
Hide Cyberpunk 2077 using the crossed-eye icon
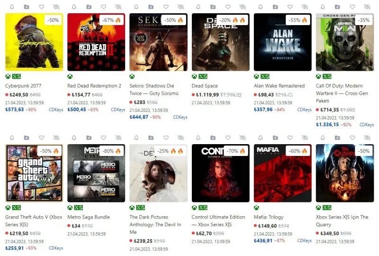click(56, 7)
